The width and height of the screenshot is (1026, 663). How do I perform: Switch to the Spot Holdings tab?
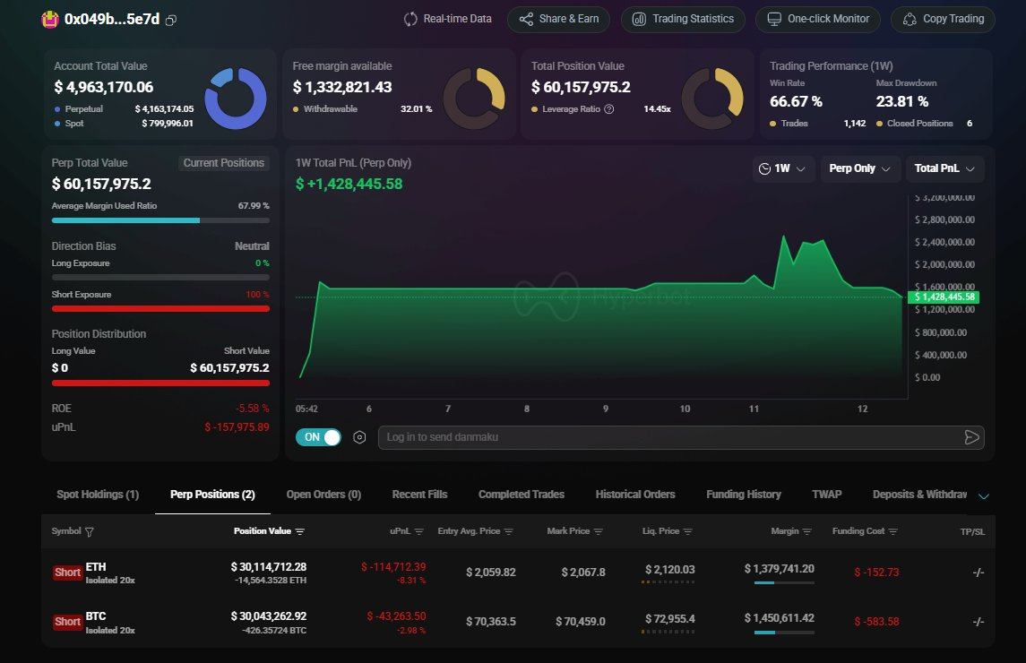(98, 495)
